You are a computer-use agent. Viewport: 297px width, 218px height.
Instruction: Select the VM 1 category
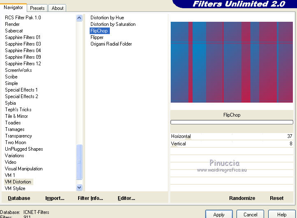tap(10, 175)
